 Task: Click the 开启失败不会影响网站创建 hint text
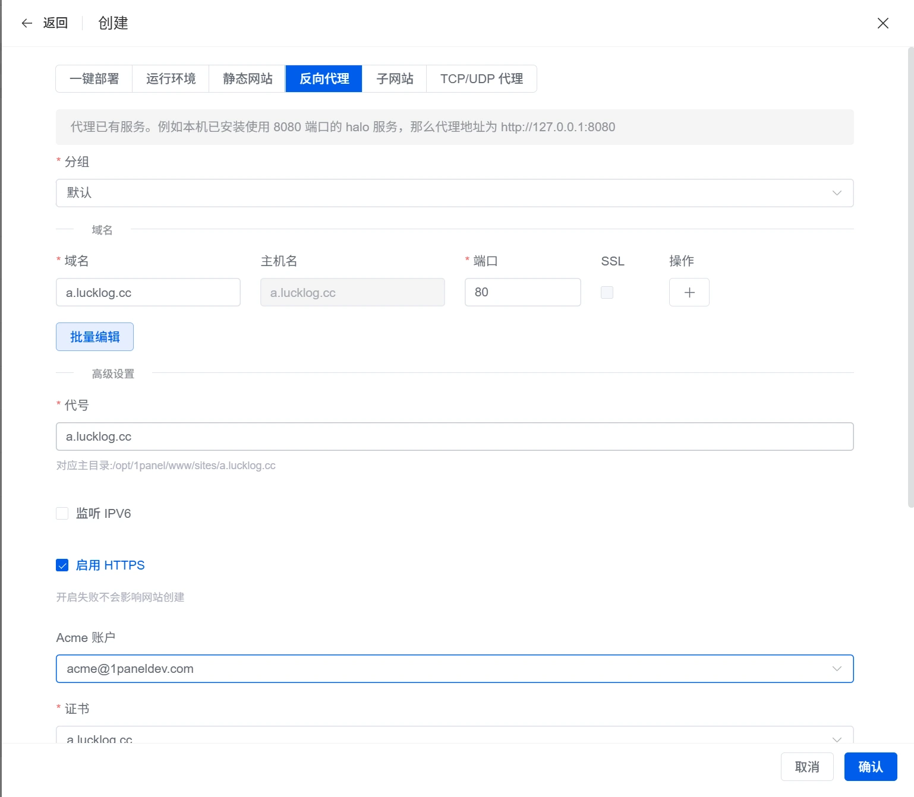120,597
